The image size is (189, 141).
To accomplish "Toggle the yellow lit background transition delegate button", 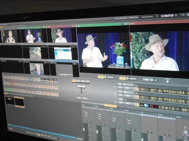I will (x=74, y=81).
